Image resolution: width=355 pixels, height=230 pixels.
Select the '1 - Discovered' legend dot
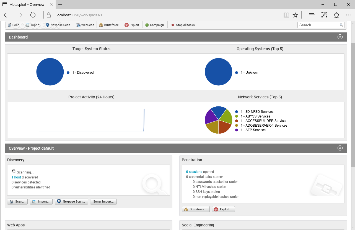point(68,73)
